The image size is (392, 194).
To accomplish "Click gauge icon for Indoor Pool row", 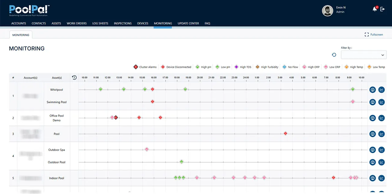I will [372, 178].
